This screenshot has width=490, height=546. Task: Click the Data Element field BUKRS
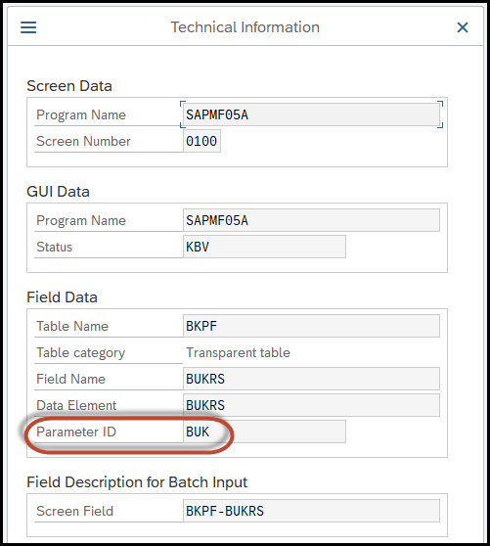point(311,405)
